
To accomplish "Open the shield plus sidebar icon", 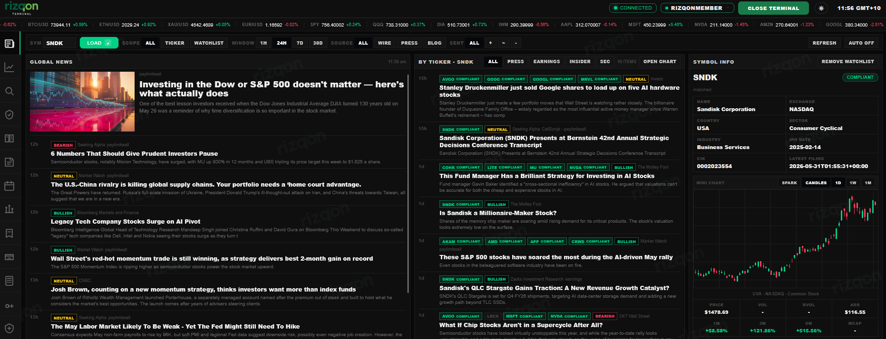I will [x=9, y=328].
